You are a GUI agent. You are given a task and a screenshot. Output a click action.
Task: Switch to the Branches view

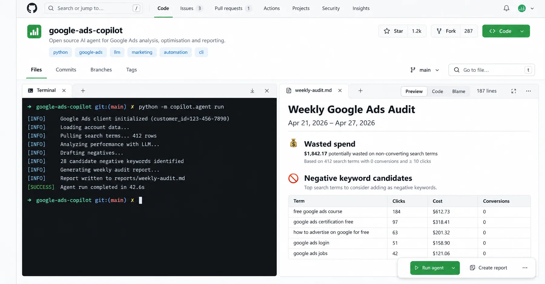click(101, 70)
